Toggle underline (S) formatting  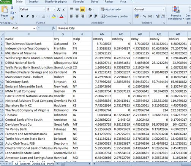(x=33, y=16)
